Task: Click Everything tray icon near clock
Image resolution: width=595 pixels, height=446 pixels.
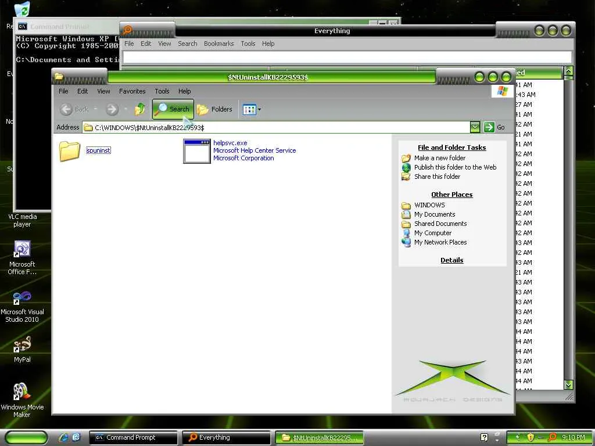Action: tap(552, 437)
